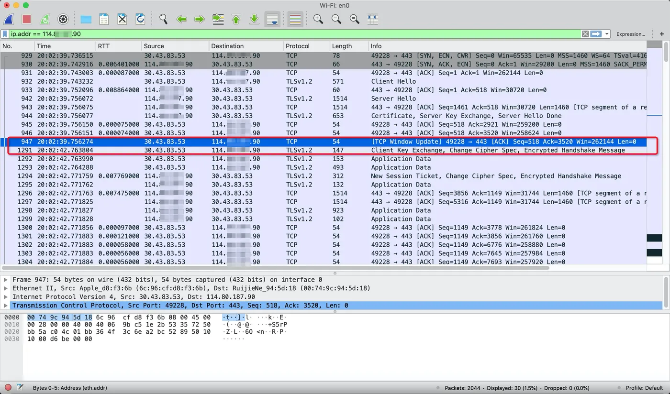Image resolution: width=670 pixels, height=394 pixels.
Task: Reload this capture file
Action: [x=140, y=19]
